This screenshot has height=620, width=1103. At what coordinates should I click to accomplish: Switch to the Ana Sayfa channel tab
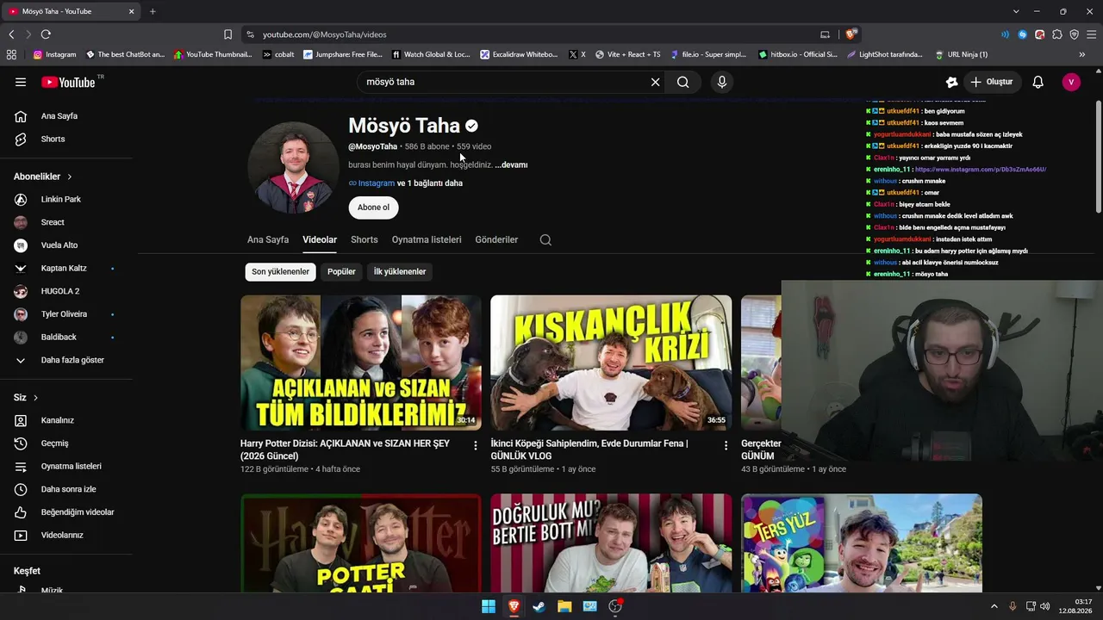(x=268, y=239)
